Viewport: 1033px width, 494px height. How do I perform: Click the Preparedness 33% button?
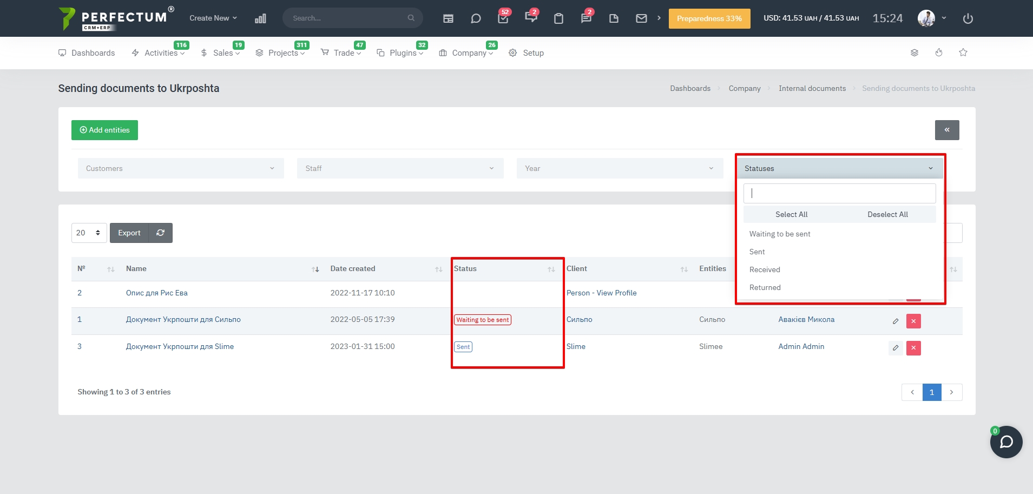709,18
